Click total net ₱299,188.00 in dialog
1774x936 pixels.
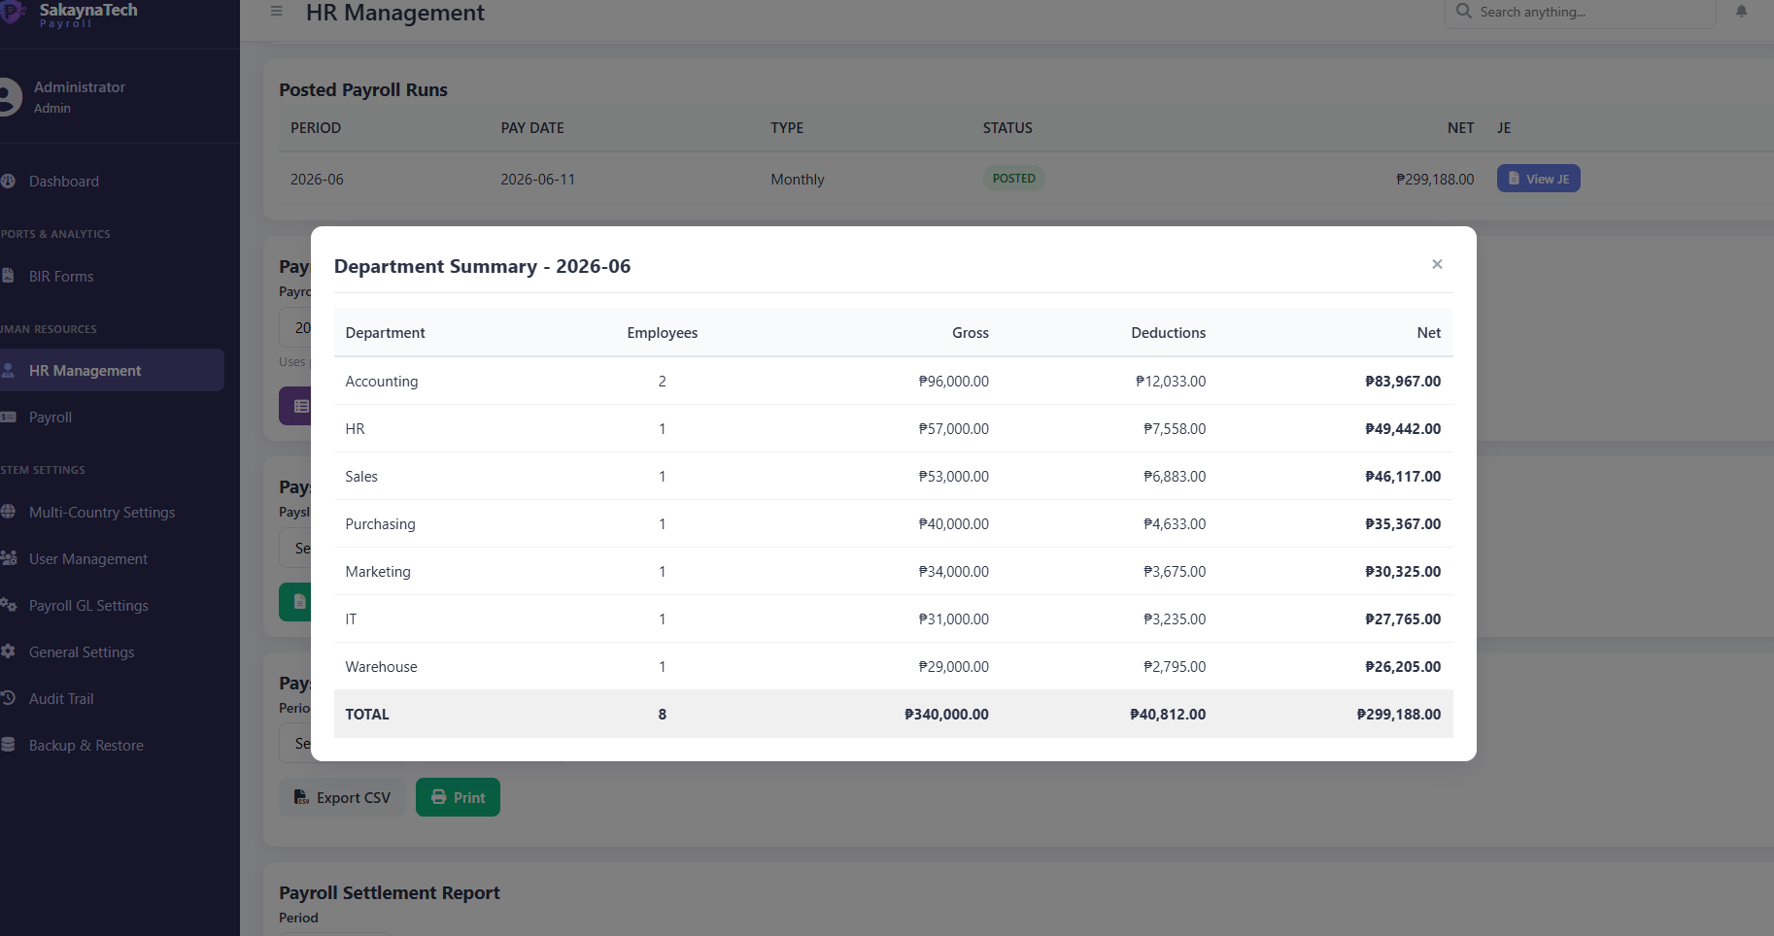1398,715
